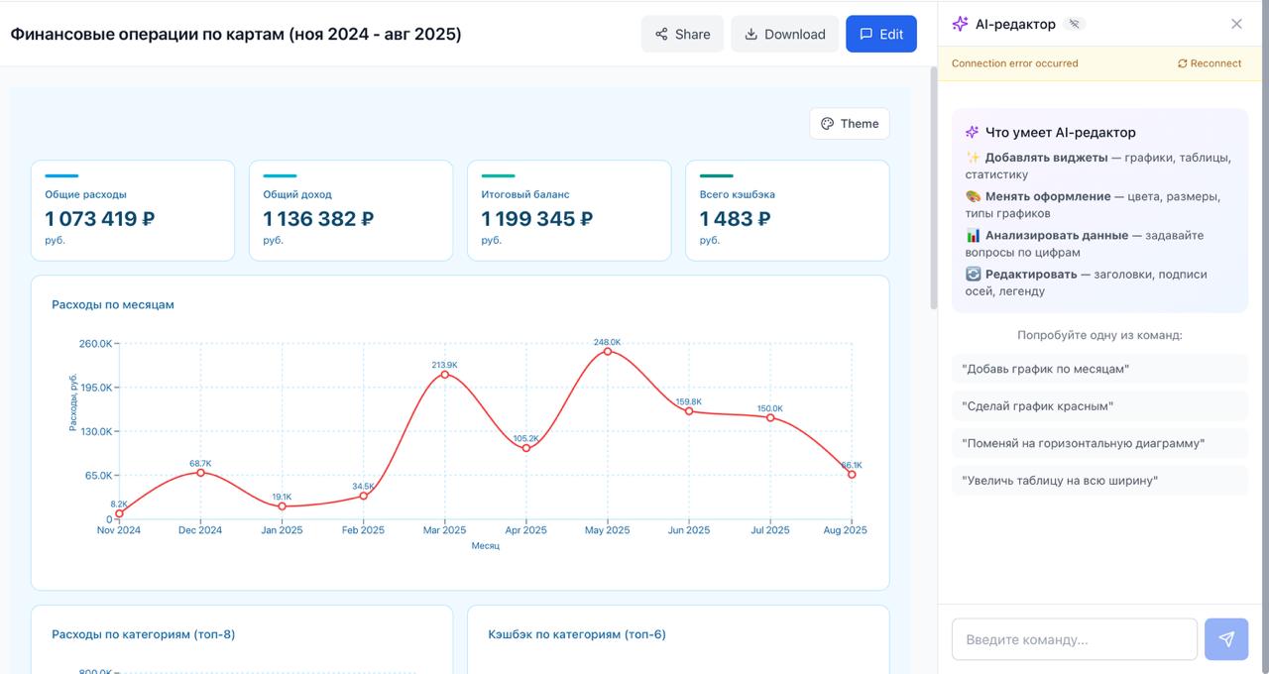This screenshot has width=1269, height=674.
Task: Click the paper plane send icon
Action: pyautogui.click(x=1226, y=639)
